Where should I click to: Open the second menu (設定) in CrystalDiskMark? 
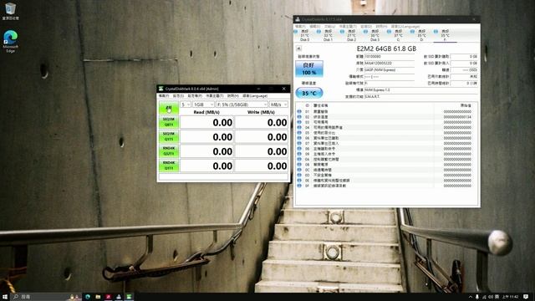tap(178, 96)
